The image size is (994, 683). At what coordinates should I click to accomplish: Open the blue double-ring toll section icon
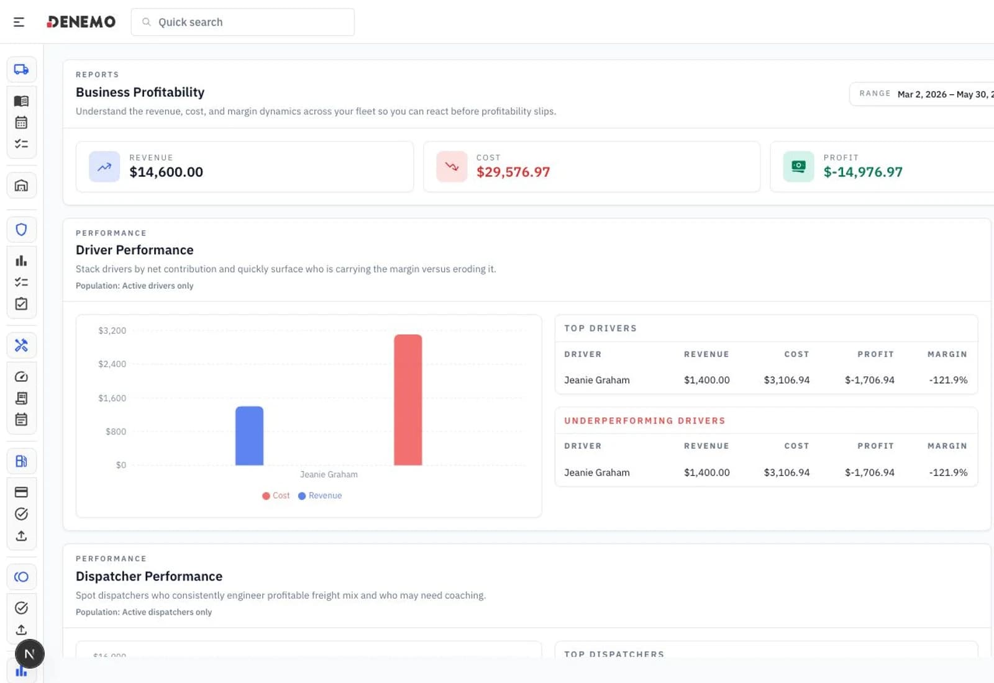tap(21, 577)
